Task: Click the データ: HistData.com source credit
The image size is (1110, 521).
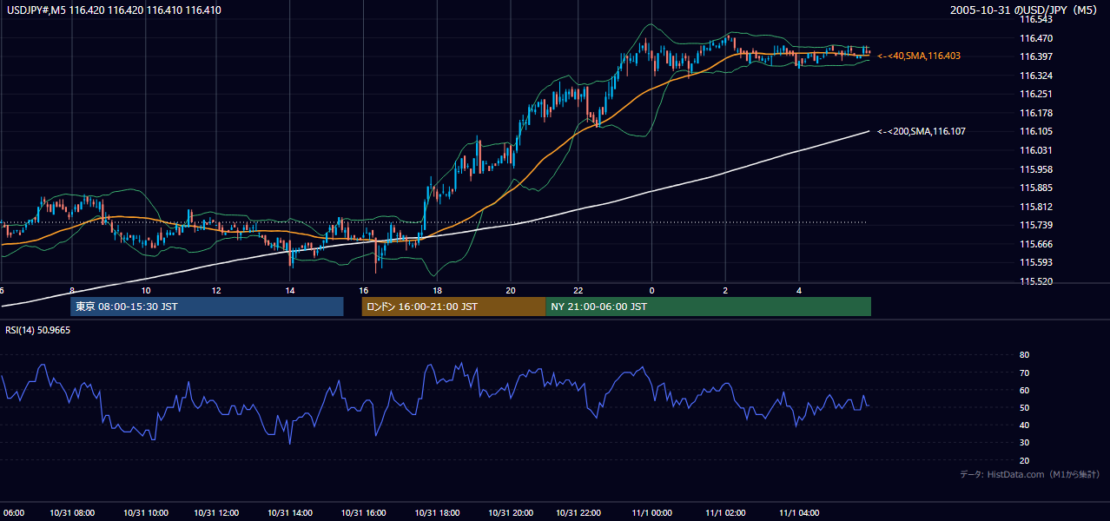Action: tap(1029, 474)
